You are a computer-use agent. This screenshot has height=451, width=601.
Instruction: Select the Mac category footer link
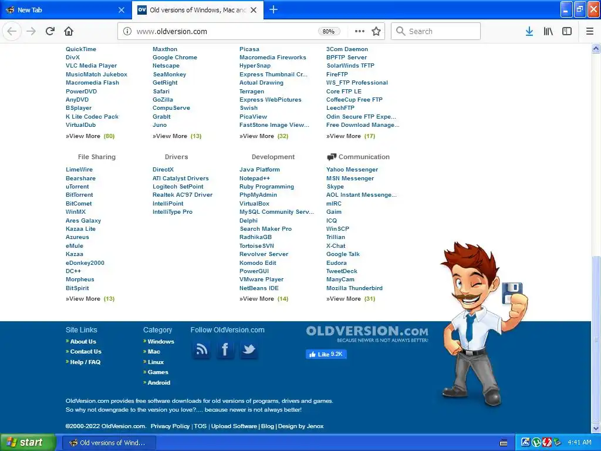[154, 351]
